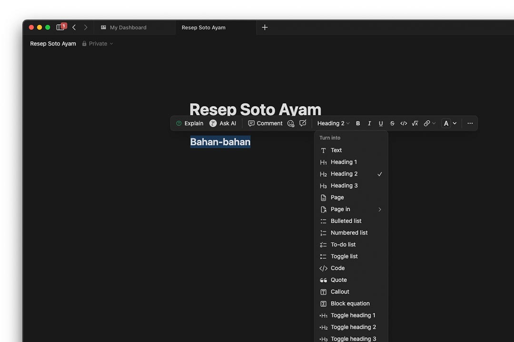Click the Resep Soto Ayam page title
This screenshot has width=514, height=342.
pyautogui.click(x=255, y=109)
